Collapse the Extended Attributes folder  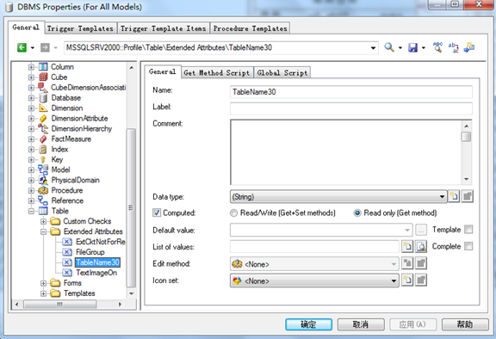[43, 231]
